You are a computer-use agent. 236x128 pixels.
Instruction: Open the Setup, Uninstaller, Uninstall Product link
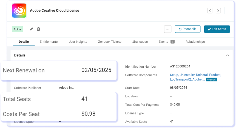pyautogui.click(x=195, y=75)
